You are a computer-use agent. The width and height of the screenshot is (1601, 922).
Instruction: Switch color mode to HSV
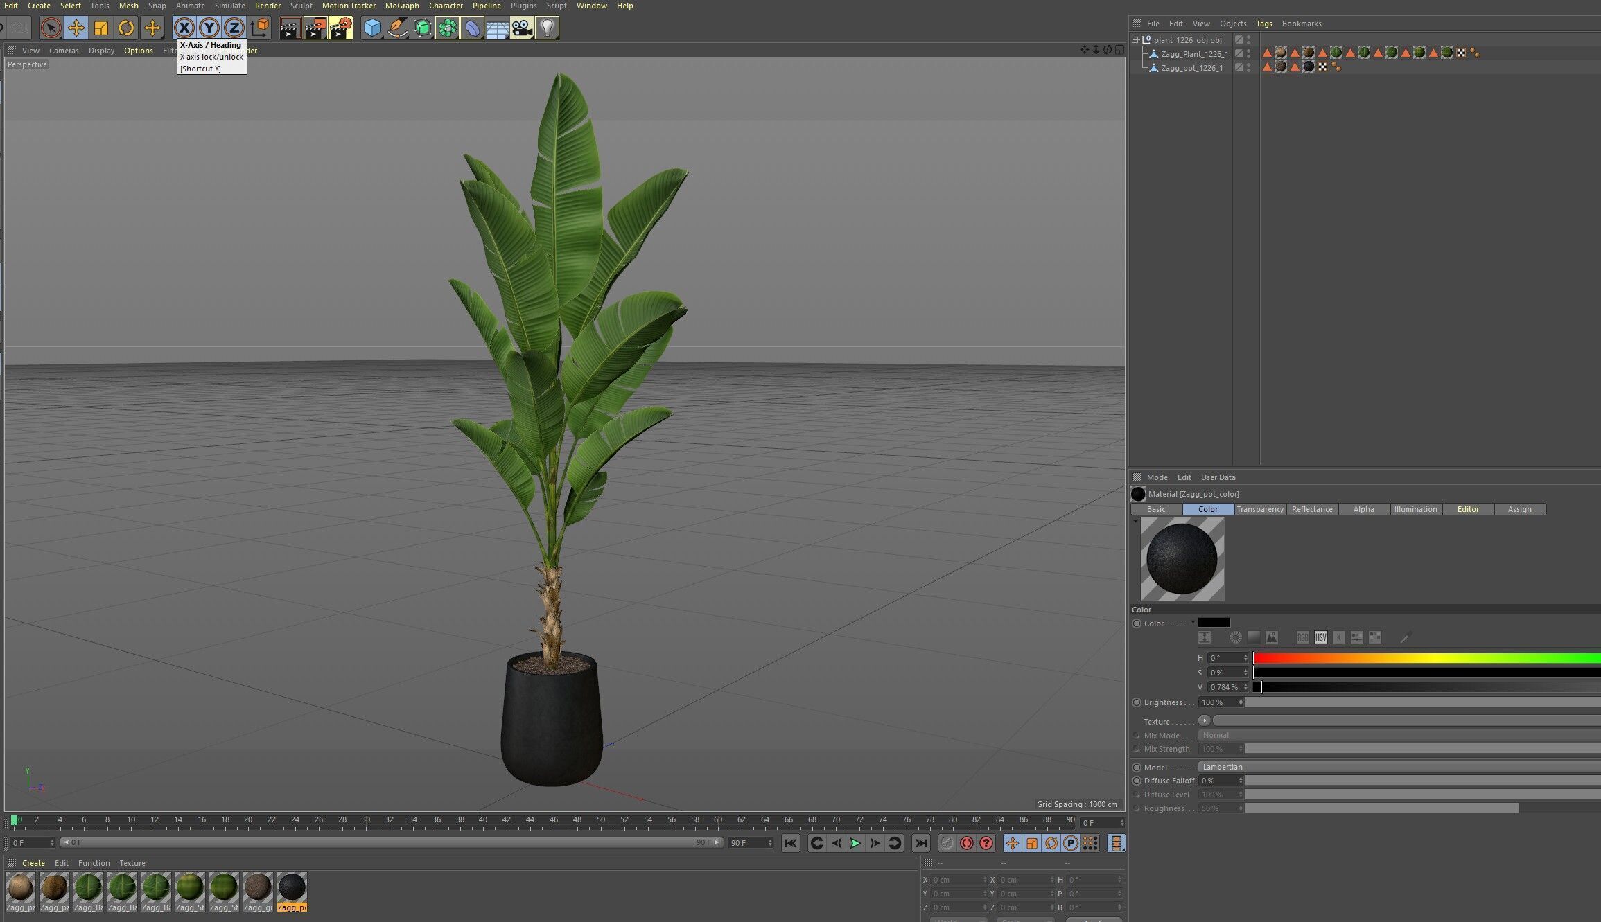pos(1321,637)
